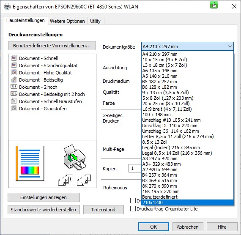Toggle the Druckauftrag-Organisator Lite checkbox
This screenshot has width=241, height=235.
[133, 209]
